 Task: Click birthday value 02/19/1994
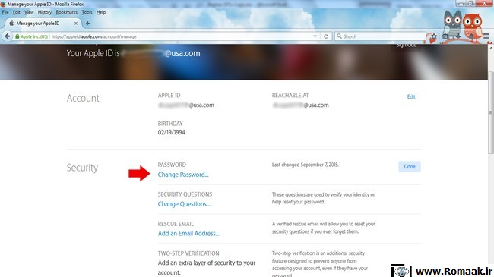coord(172,132)
